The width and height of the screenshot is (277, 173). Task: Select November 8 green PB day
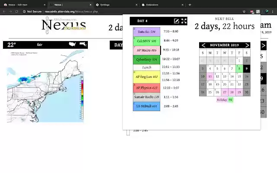click(x=239, y=68)
